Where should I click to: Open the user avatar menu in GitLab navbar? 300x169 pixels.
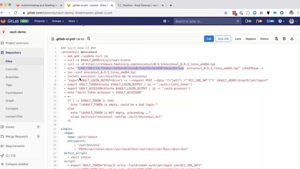click(293, 21)
